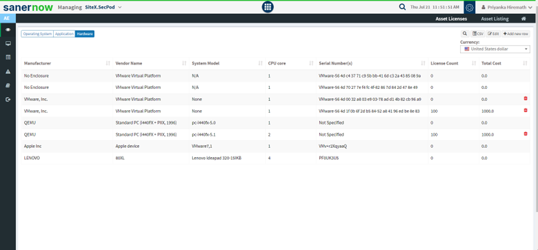Switch to the Operating System tab
This screenshot has width=538, height=250.
(38, 33)
